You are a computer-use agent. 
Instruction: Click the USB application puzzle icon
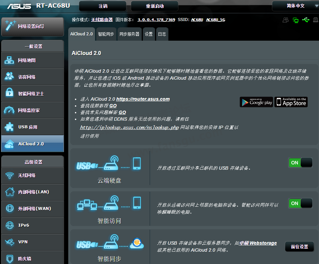(9, 127)
